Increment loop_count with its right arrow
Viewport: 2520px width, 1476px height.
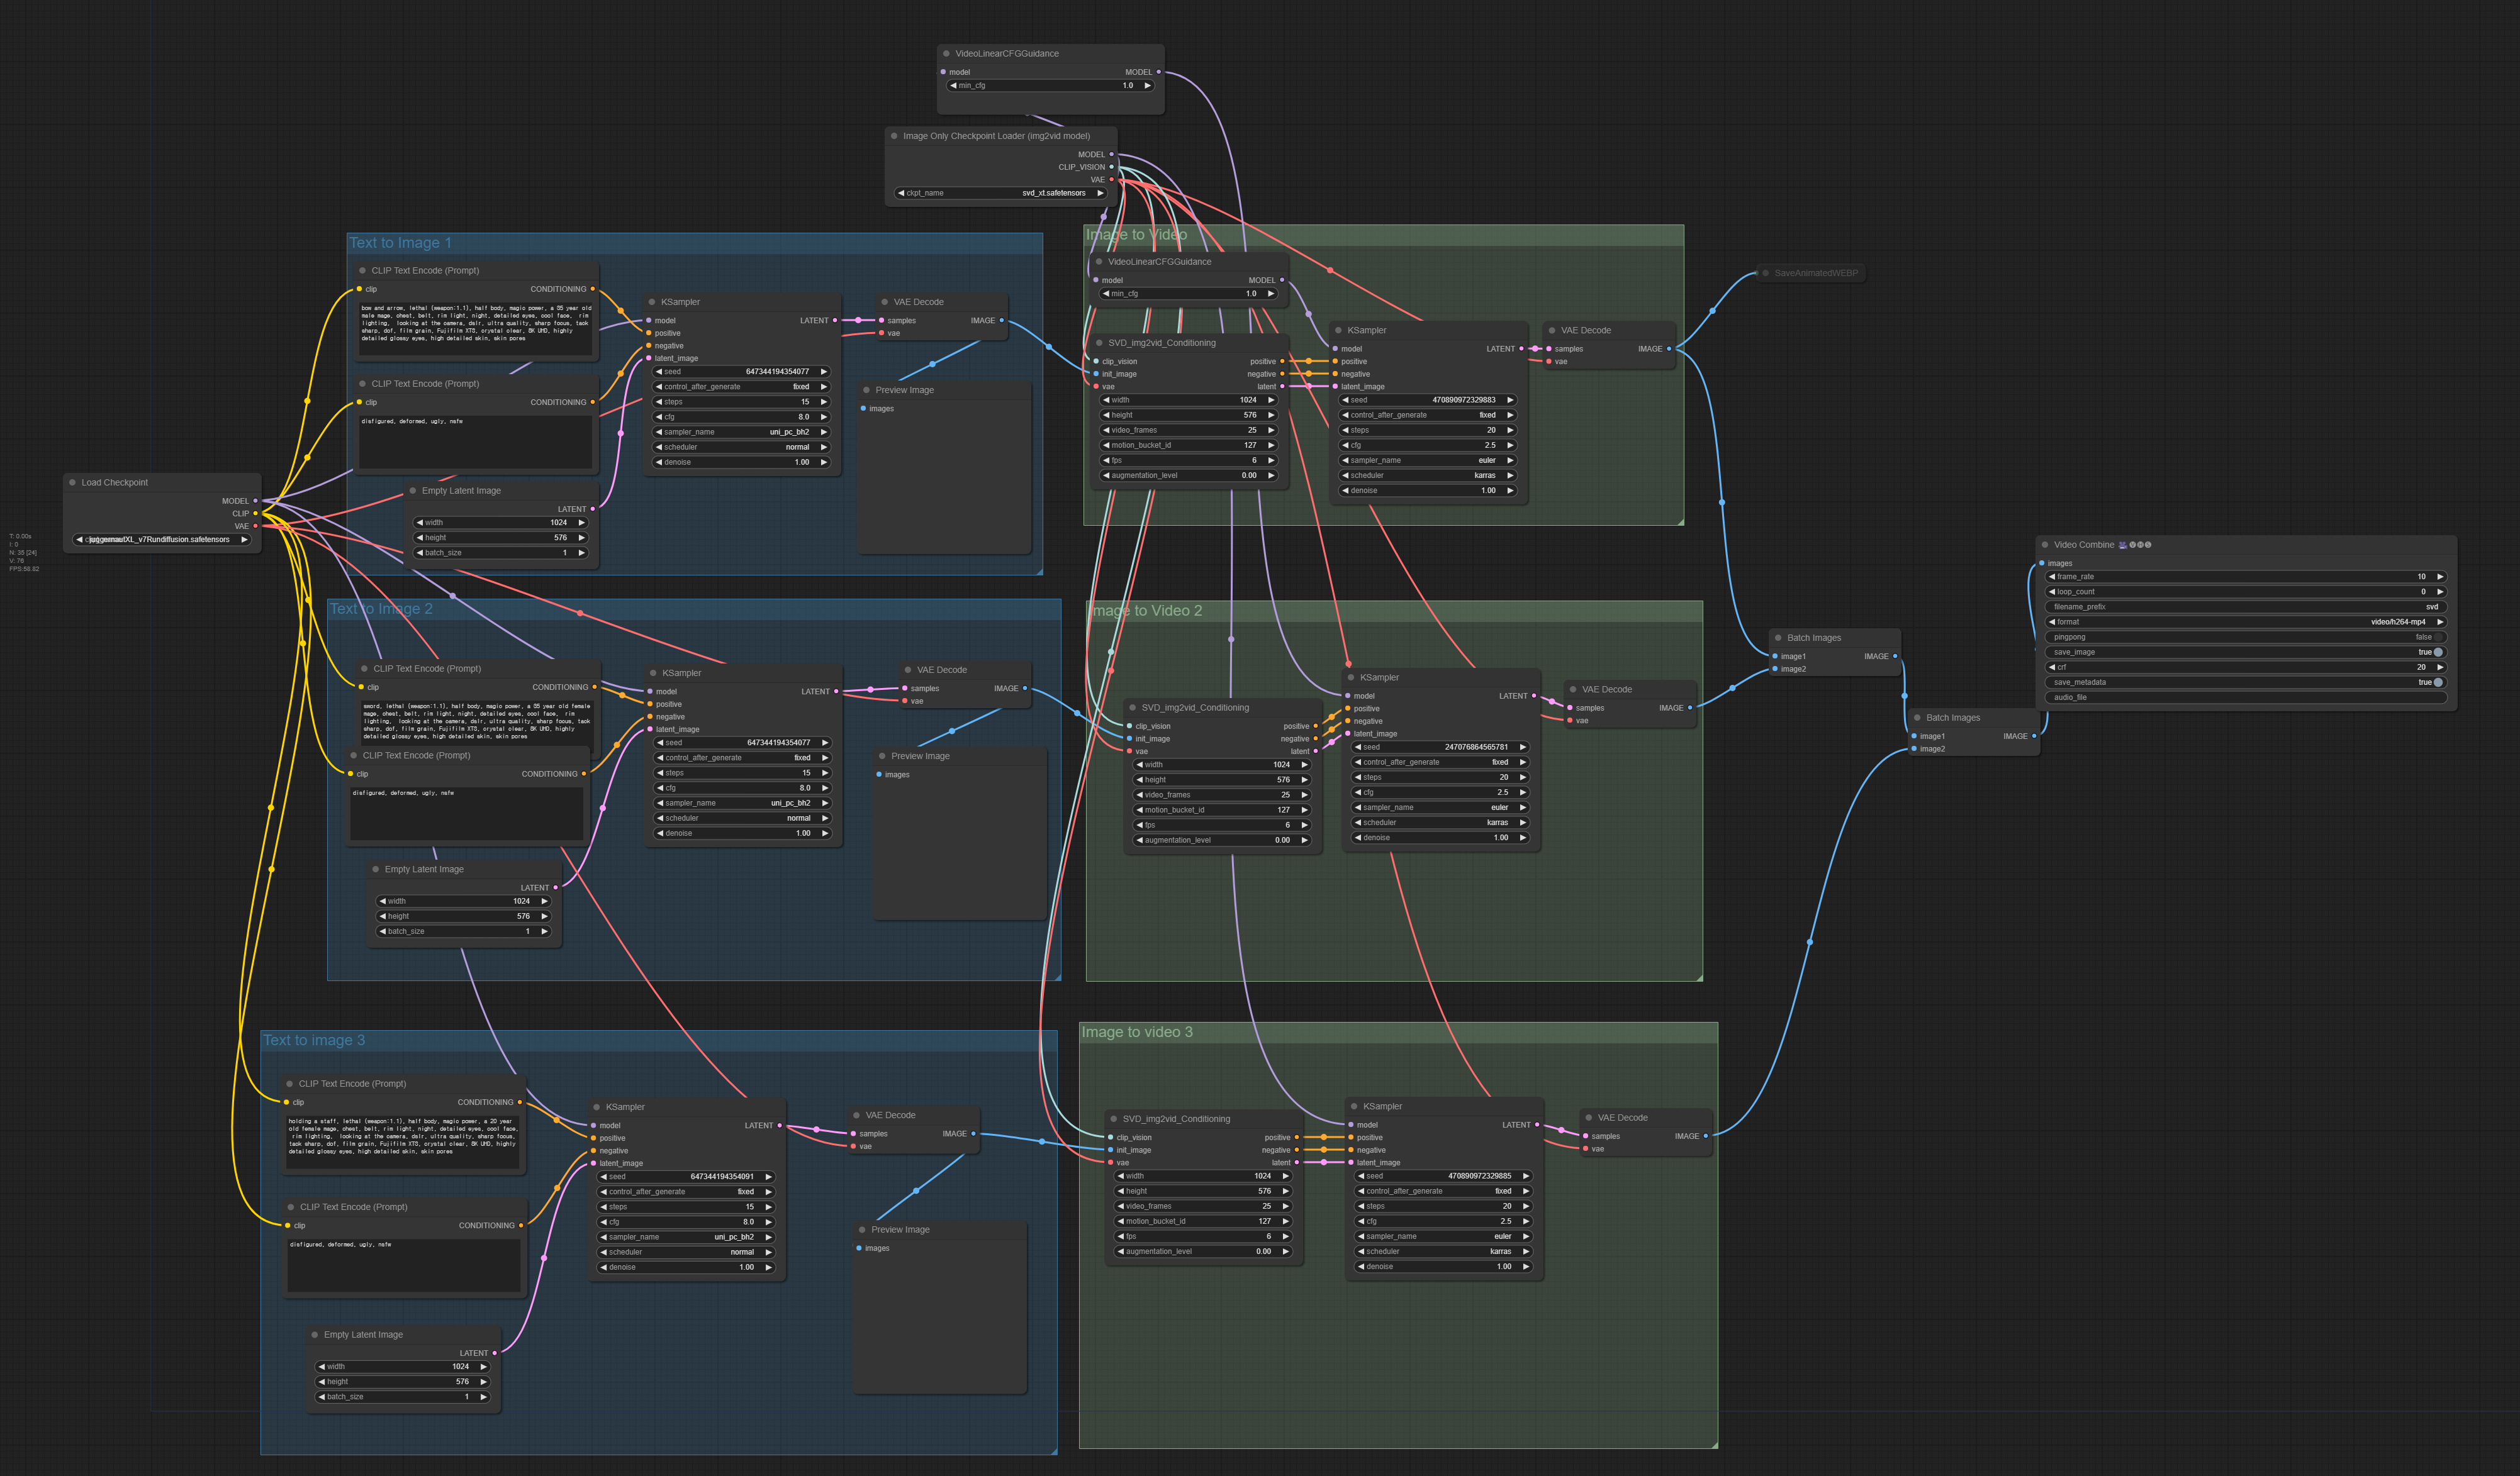click(x=2440, y=592)
